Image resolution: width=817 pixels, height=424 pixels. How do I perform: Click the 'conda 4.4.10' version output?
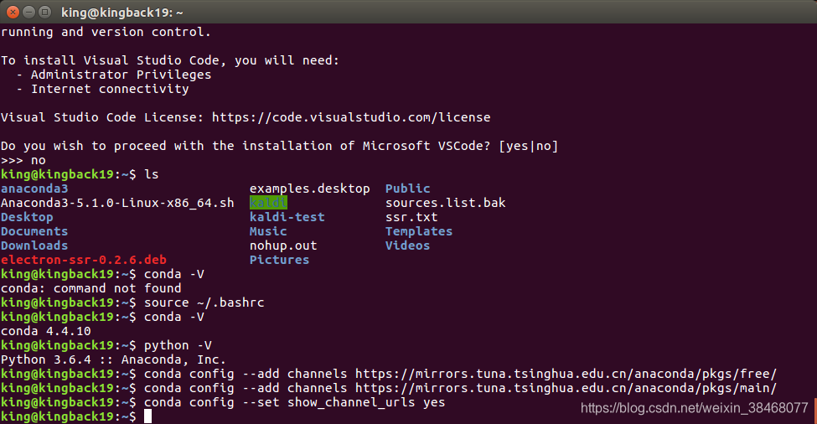[x=46, y=331]
